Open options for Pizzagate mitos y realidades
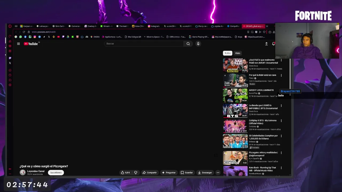Screen dimensions: 342x192 (281, 153)
